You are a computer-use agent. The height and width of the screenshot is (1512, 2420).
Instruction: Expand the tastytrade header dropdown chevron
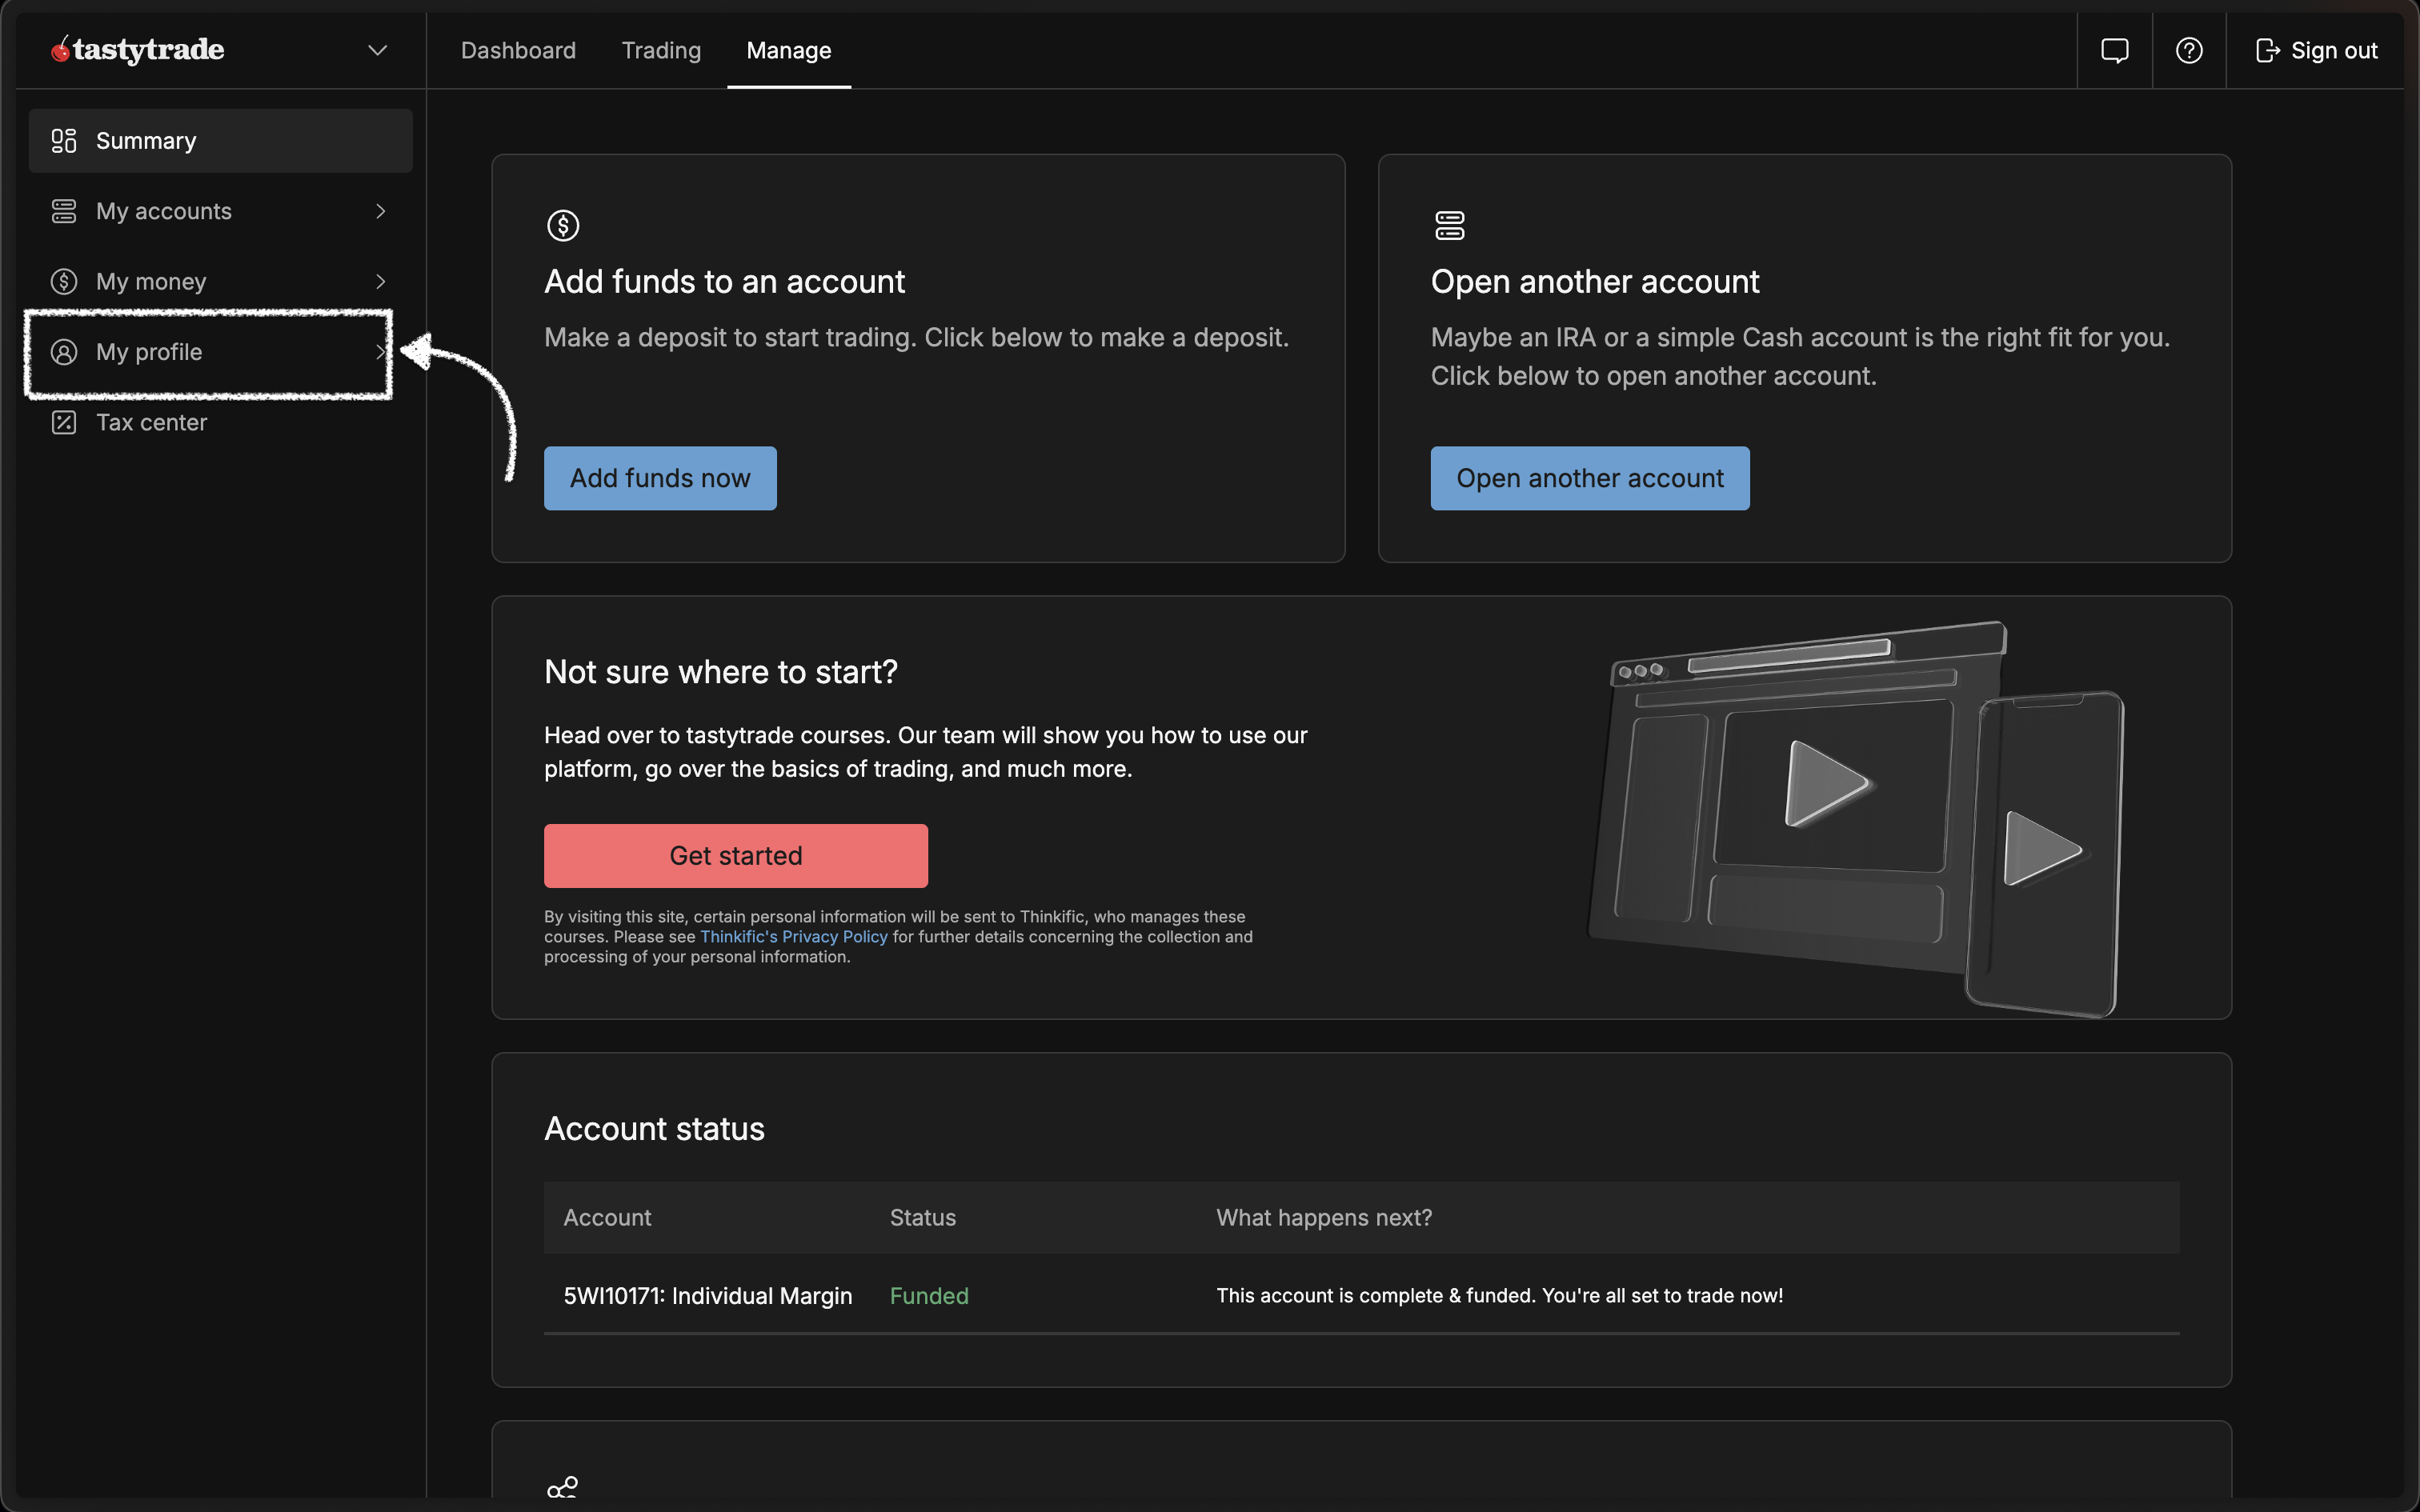(x=377, y=50)
